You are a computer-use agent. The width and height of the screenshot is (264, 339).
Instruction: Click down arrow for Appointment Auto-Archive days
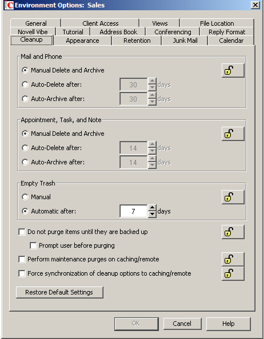(x=152, y=165)
